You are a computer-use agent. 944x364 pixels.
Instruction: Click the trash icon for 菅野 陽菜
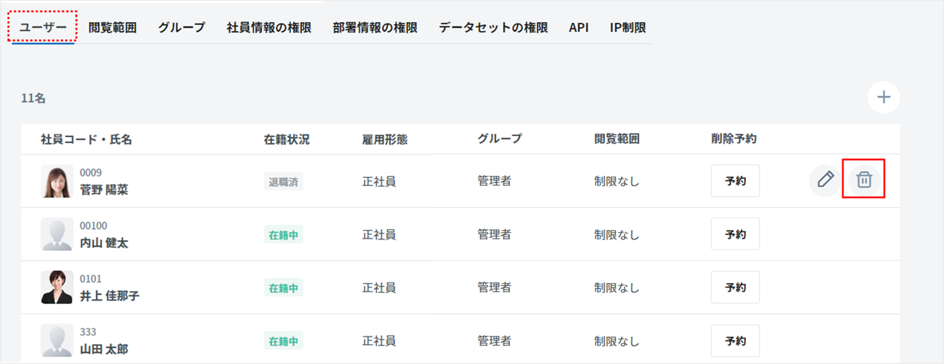click(864, 180)
